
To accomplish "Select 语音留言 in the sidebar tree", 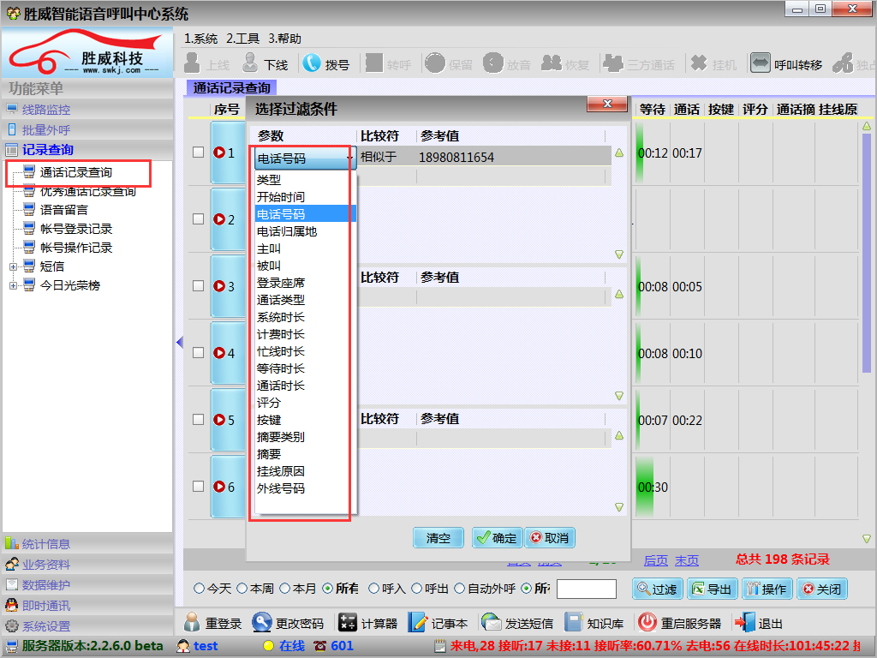I will tap(63, 210).
